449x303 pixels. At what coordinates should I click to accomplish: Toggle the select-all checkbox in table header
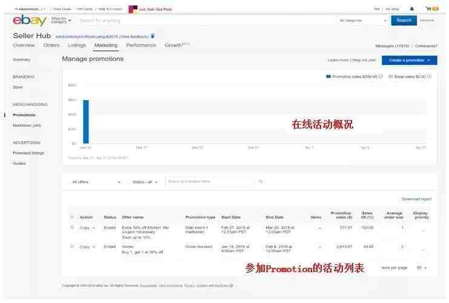click(x=72, y=216)
